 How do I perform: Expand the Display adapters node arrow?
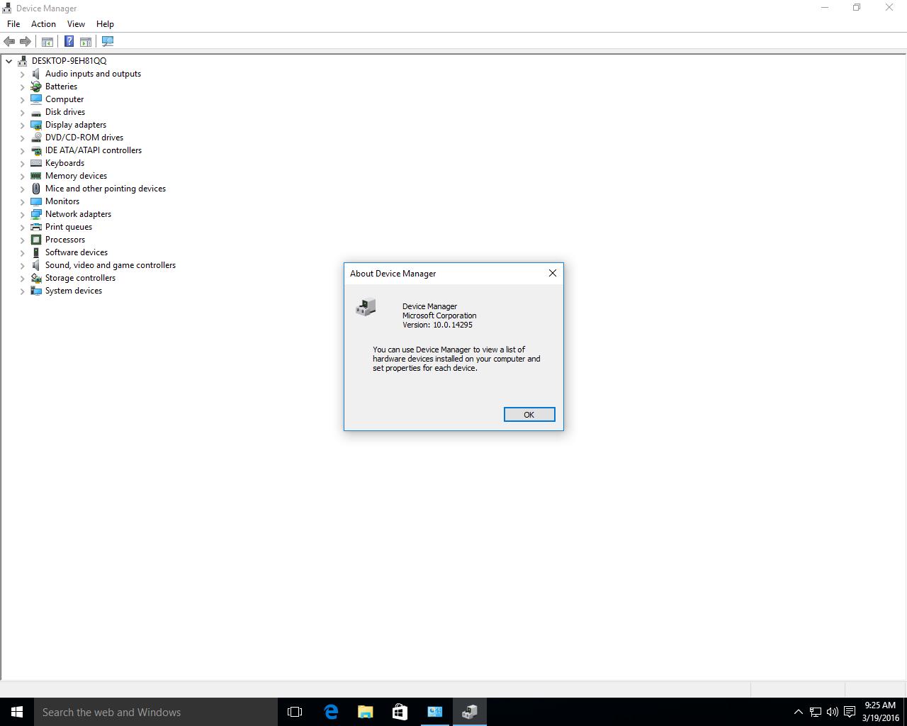pos(23,125)
